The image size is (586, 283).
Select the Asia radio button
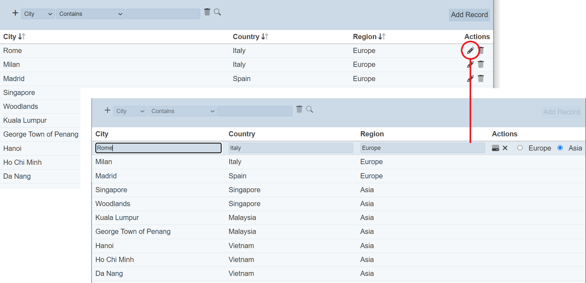560,148
